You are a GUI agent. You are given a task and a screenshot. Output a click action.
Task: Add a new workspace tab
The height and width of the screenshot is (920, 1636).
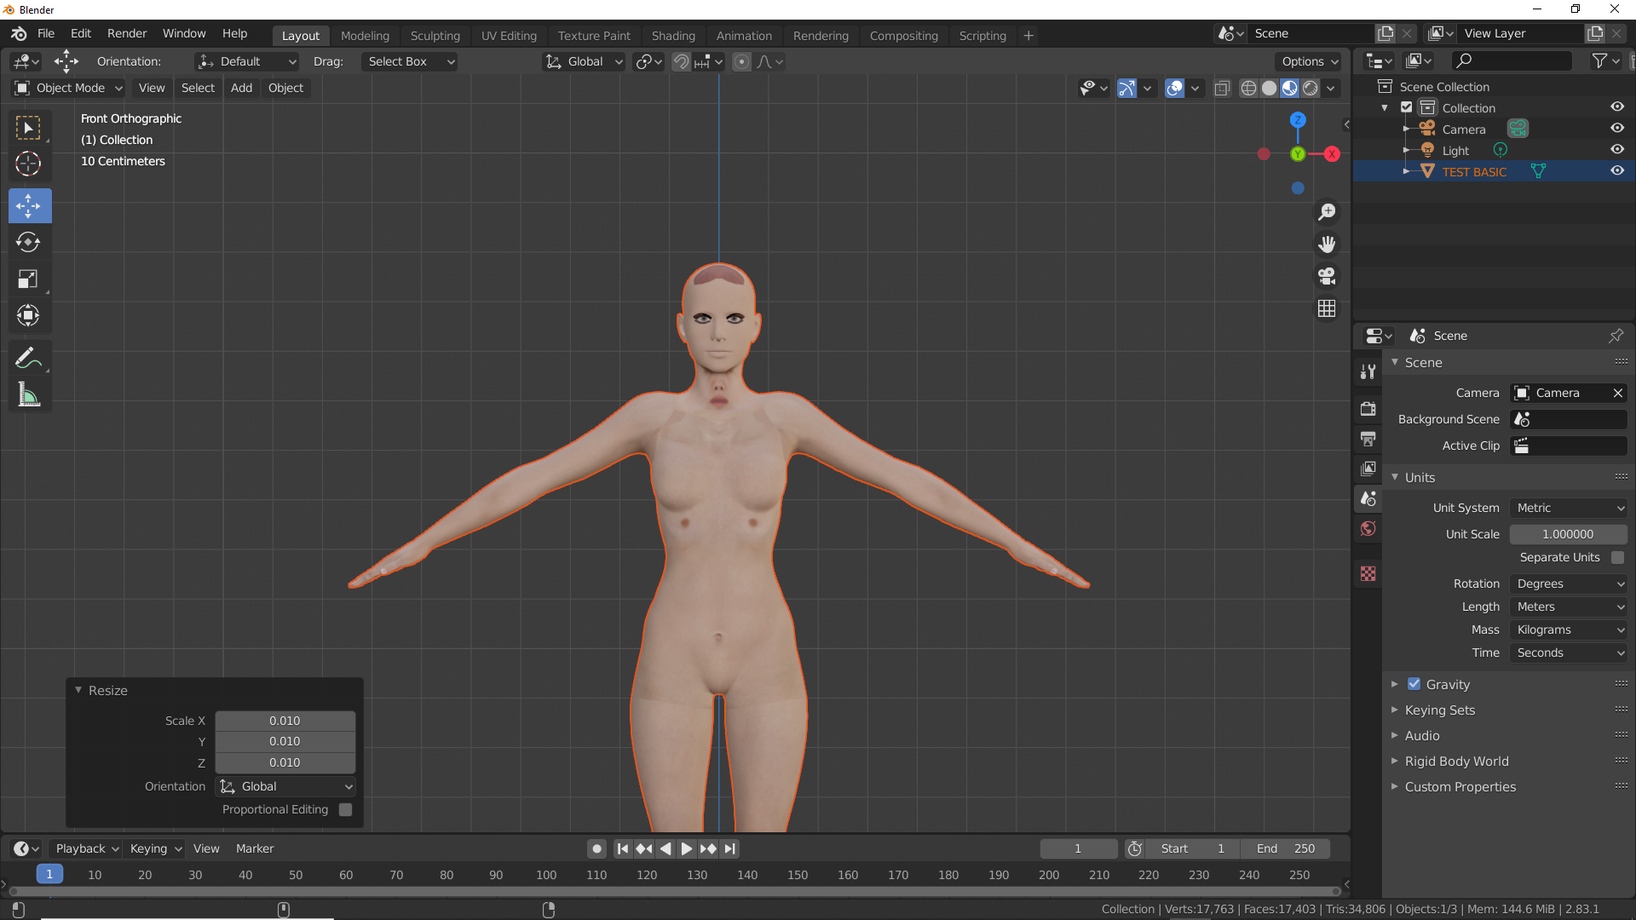(x=1028, y=36)
